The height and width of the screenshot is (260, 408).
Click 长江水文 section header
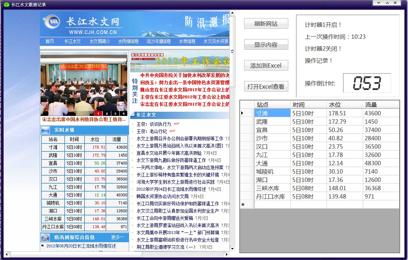[x=180, y=115]
